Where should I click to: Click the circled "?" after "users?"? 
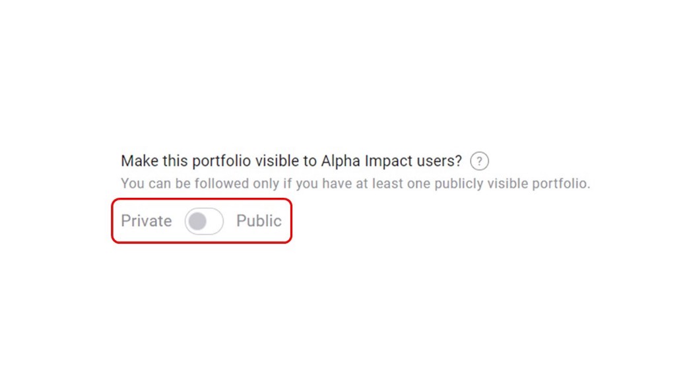coord(479,161)
